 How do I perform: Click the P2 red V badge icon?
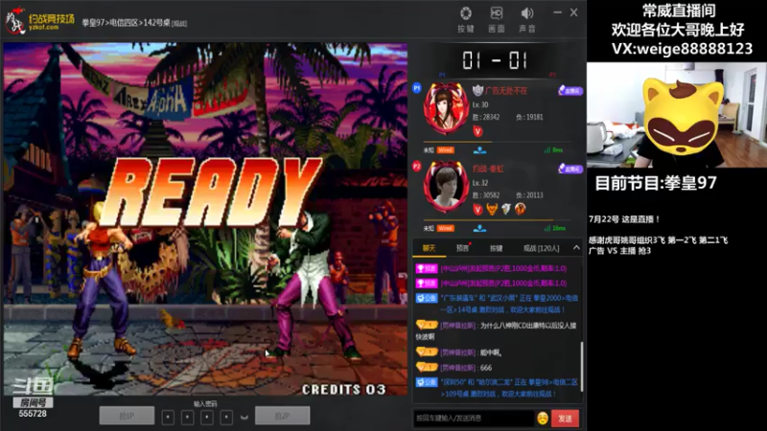click(477, 209)
